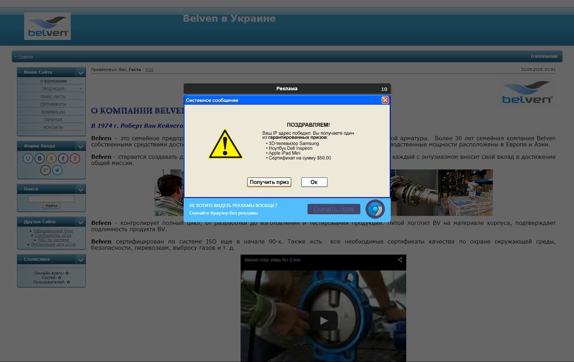This screenshot has height=362, width=574.
Task: Collapse the Форма Входа block chevron
Action: (80, 146)
